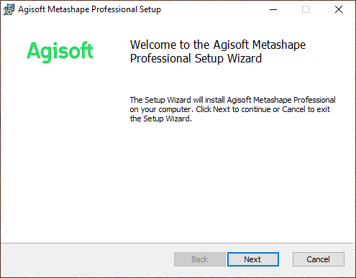The height and width of the screenshot is (278, 356).
Task: Click the last line 'the Setup Wizard.'
Action: click(161, 119)
